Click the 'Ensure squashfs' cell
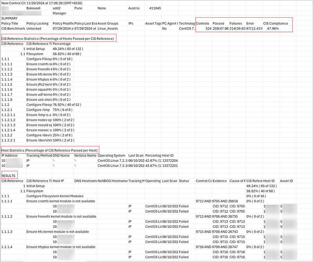Image resolution: width=313 pixels, height=262 pixels. coord(39,89)
